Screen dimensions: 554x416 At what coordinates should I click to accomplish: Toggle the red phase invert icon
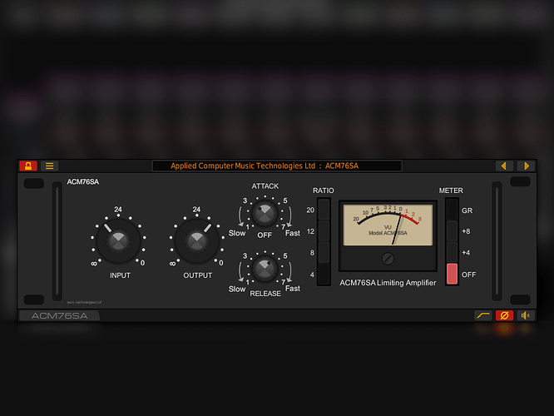(504, 315)
